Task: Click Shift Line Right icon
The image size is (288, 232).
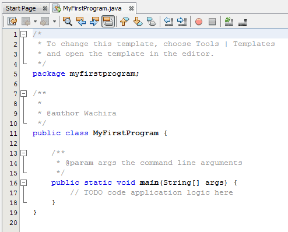Action: coord(182,21)
